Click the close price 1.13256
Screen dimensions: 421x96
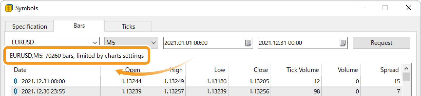tap(259, 91)
